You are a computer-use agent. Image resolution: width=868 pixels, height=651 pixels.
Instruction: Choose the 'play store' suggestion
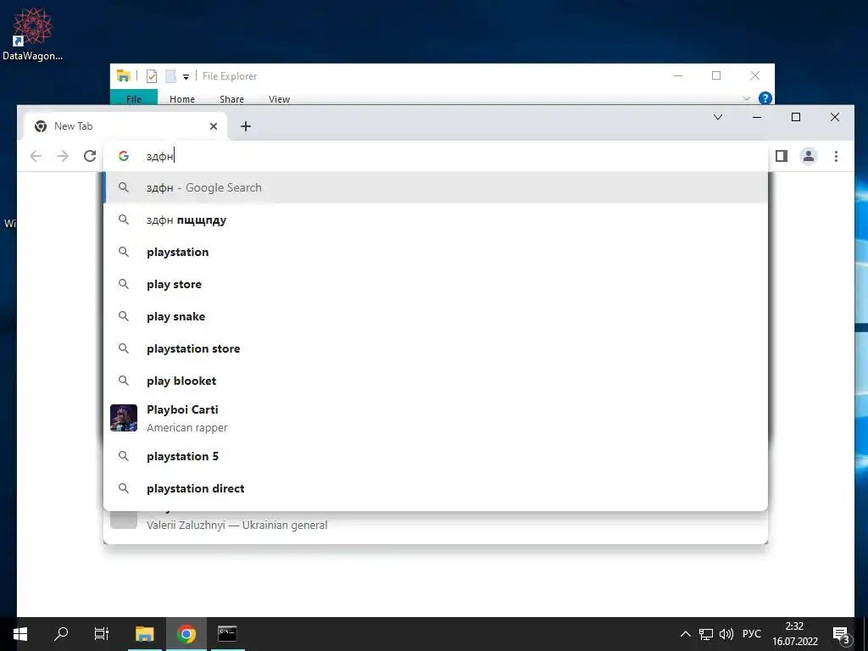(x=436, y=284)
